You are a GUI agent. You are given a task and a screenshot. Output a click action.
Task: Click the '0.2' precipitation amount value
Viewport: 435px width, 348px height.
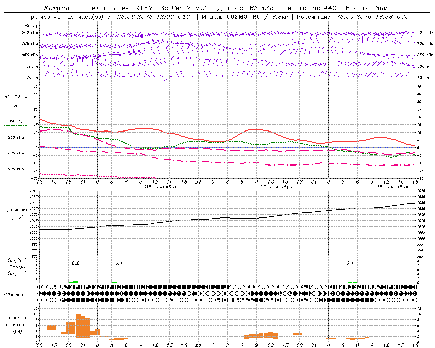[x=75, y=263]
